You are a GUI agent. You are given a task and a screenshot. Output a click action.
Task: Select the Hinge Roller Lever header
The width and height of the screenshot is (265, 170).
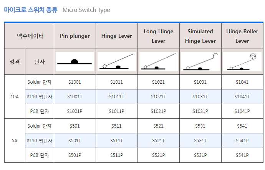coord(242,36)
